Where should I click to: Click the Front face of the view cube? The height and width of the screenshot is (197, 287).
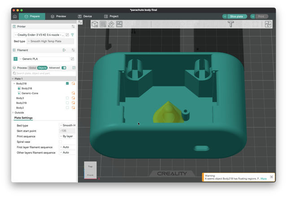click(90, 175)
